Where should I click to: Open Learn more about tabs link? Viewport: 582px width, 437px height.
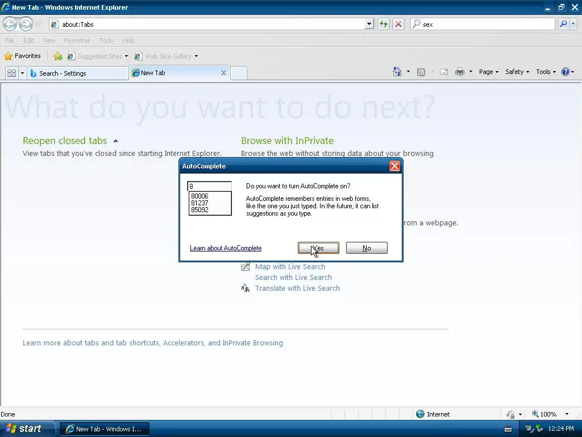[x=152, y=343]
